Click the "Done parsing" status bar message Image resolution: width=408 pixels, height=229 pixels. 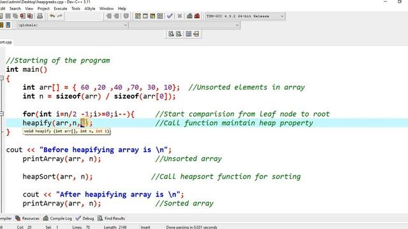pyautogui.click(x=191, y=227)
